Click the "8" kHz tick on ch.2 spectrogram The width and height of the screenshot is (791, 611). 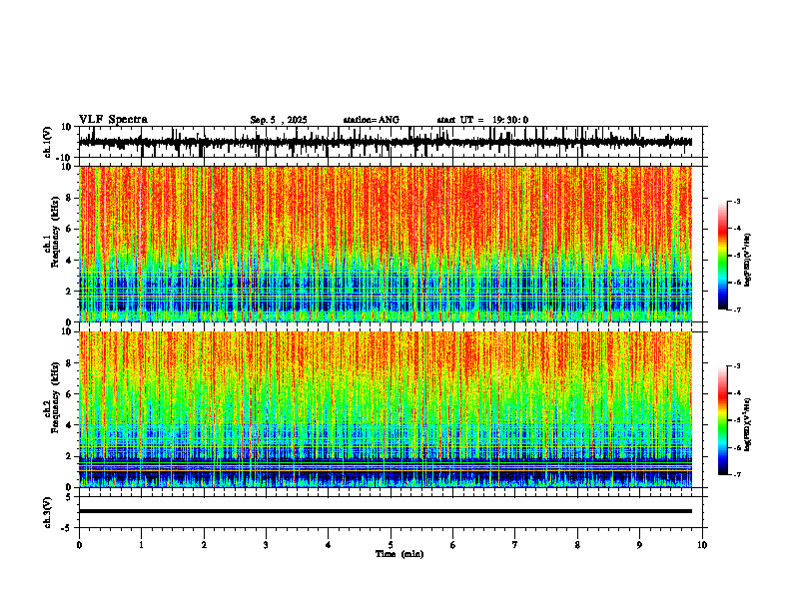click(70, 363)
